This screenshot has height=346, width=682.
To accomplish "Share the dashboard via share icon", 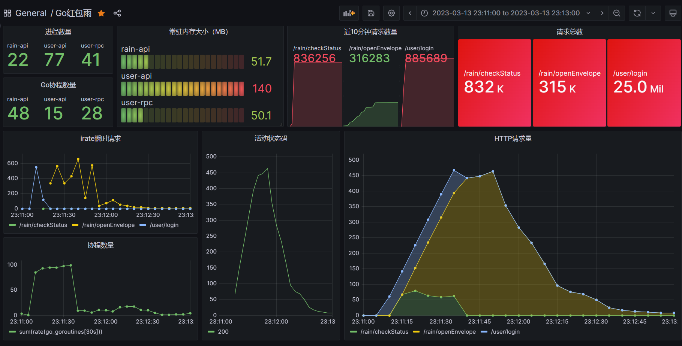I will [x=117, y=13].
